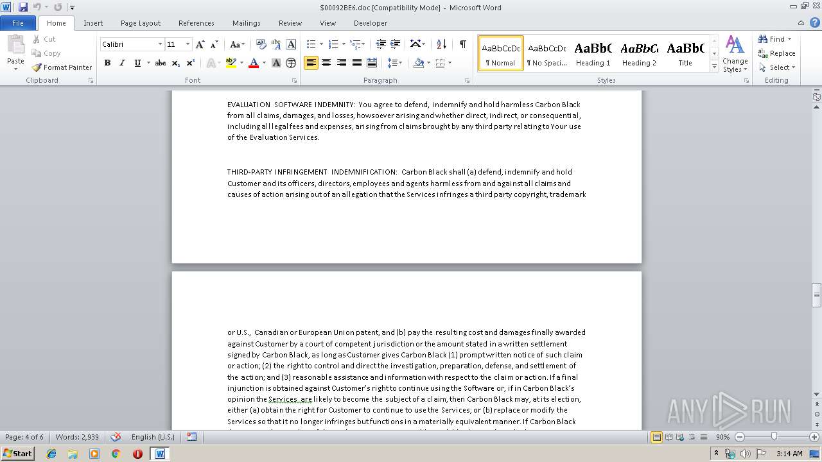Click the Shrink Font icon
Screen dimensions: 822x462
pos(214,44)
